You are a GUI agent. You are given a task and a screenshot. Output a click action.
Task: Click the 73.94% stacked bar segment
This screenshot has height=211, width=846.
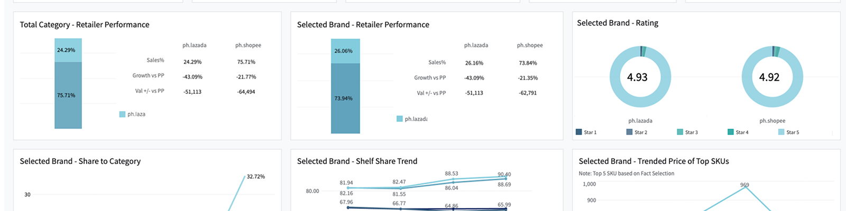click(x=345, y=99)
